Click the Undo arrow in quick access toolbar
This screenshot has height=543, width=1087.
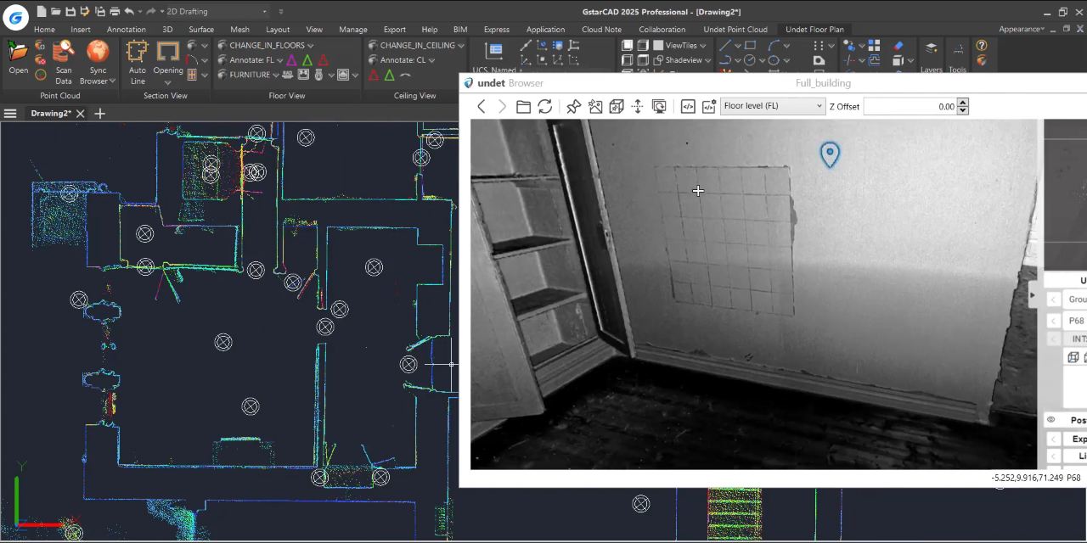129,11
